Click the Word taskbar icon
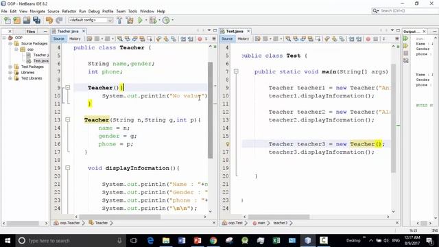 click(x=182, y=241)
